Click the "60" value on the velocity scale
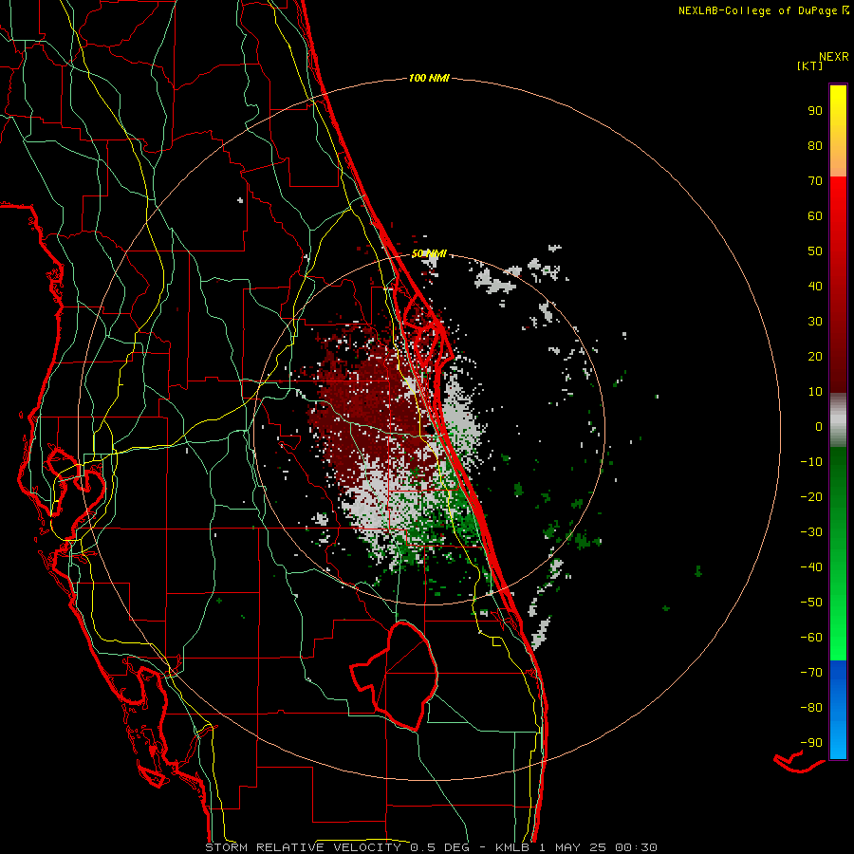The image size is (854, 854). (815, 216)
